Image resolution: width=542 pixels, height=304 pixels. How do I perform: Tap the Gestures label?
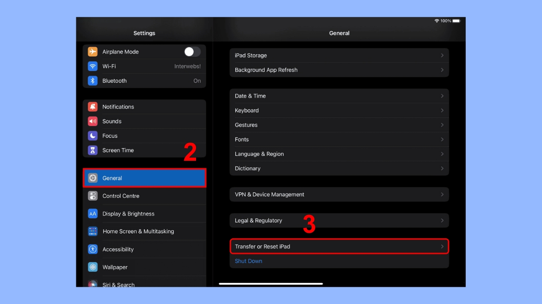click(246, 125)
